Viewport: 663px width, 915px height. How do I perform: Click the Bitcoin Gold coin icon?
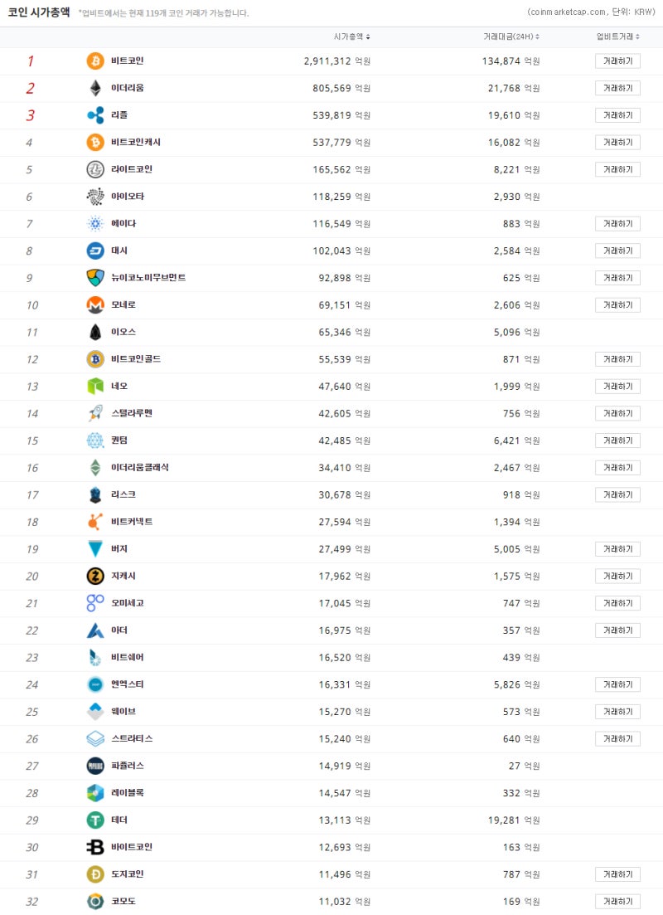click(x=95, y=359)
